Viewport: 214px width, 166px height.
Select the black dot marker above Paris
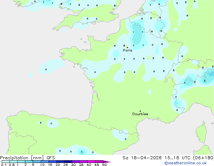(127, 47)
